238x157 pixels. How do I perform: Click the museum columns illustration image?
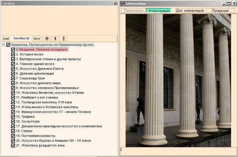[x=178, y=81]
